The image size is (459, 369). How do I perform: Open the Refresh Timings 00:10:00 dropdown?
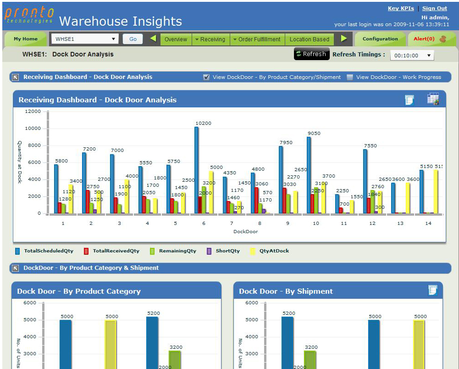coord(412,56)
